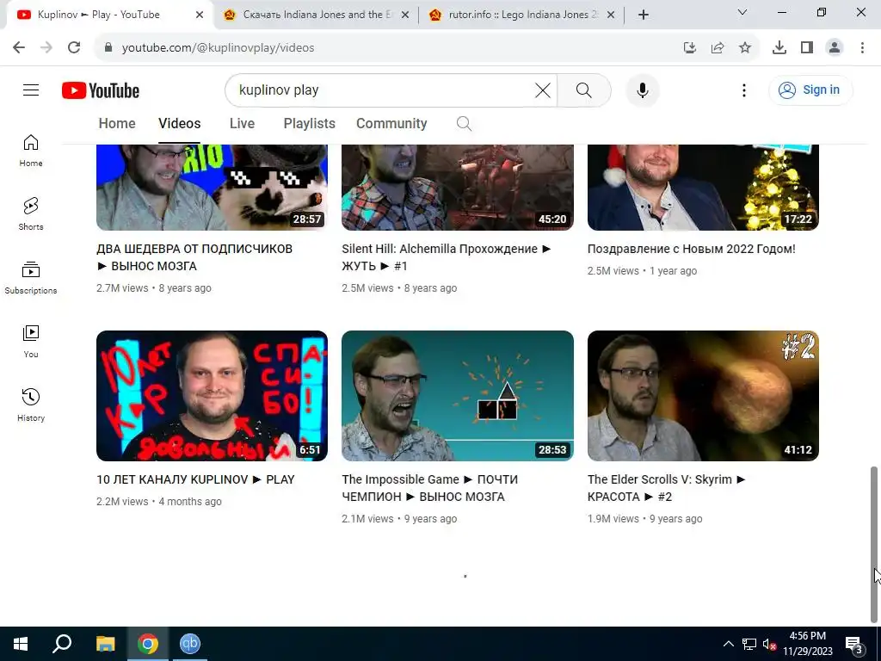
Task: Go forward with the browser forward arrow
Action: click(46, 47)
